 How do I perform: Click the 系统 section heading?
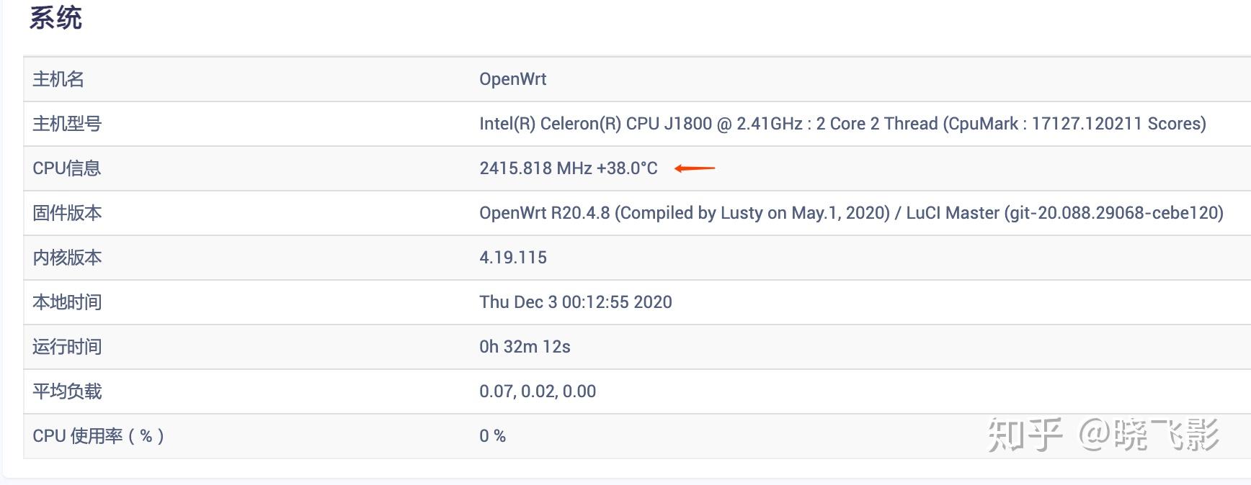[55, 17]
